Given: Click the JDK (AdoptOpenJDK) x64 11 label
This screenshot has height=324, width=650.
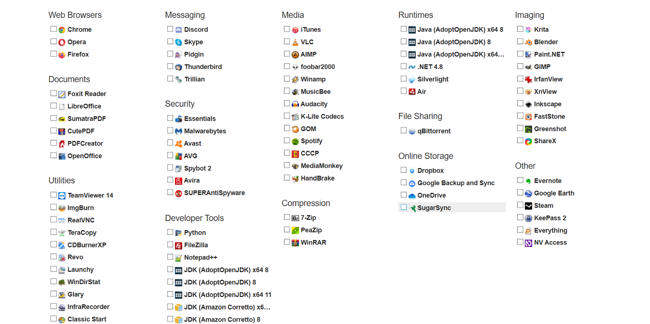Looking at the screenshot, I should pos(227,295).
